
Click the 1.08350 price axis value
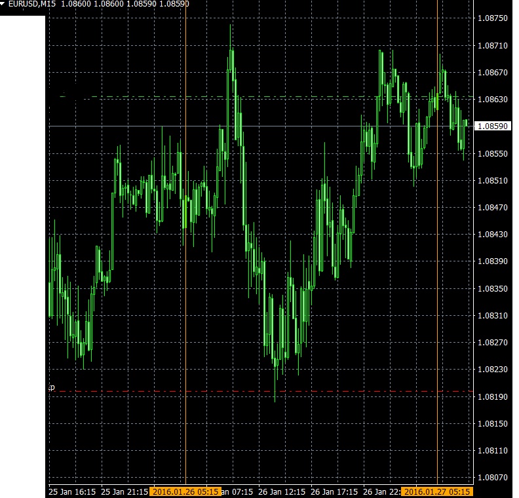(x=493, y=288)
